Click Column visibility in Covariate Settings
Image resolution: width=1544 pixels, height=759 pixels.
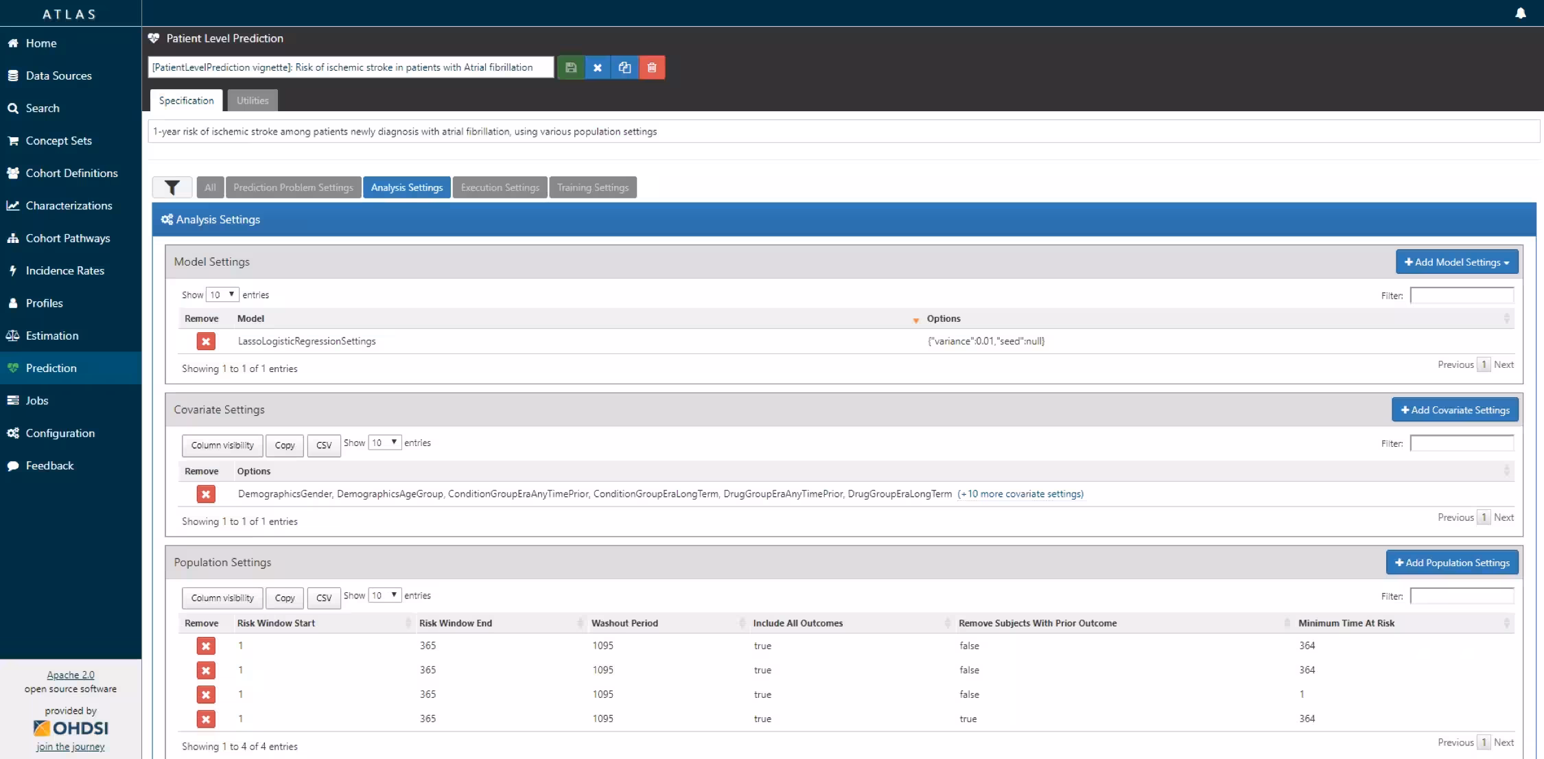point(222,445)
